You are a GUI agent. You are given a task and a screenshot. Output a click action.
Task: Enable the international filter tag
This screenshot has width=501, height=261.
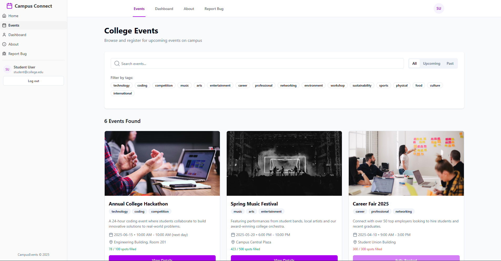point(123,93)
